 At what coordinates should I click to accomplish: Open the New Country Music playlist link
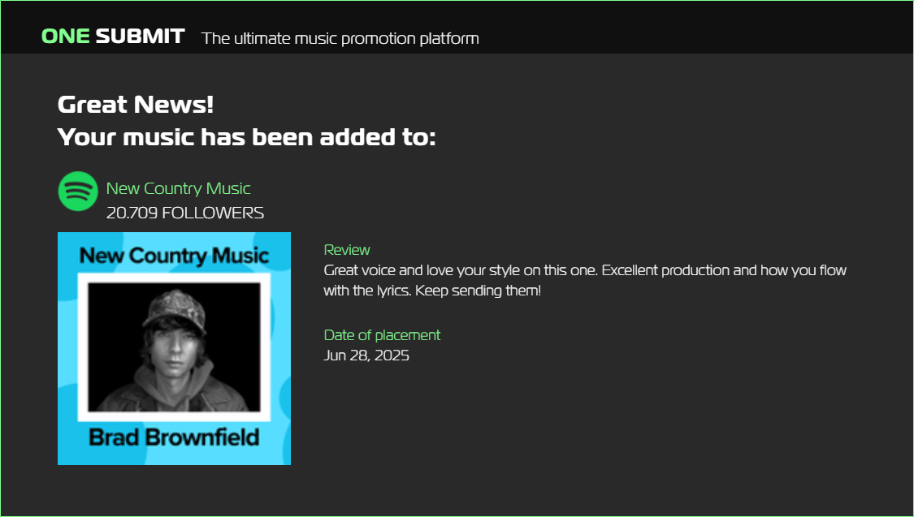(x=178, y=188)
